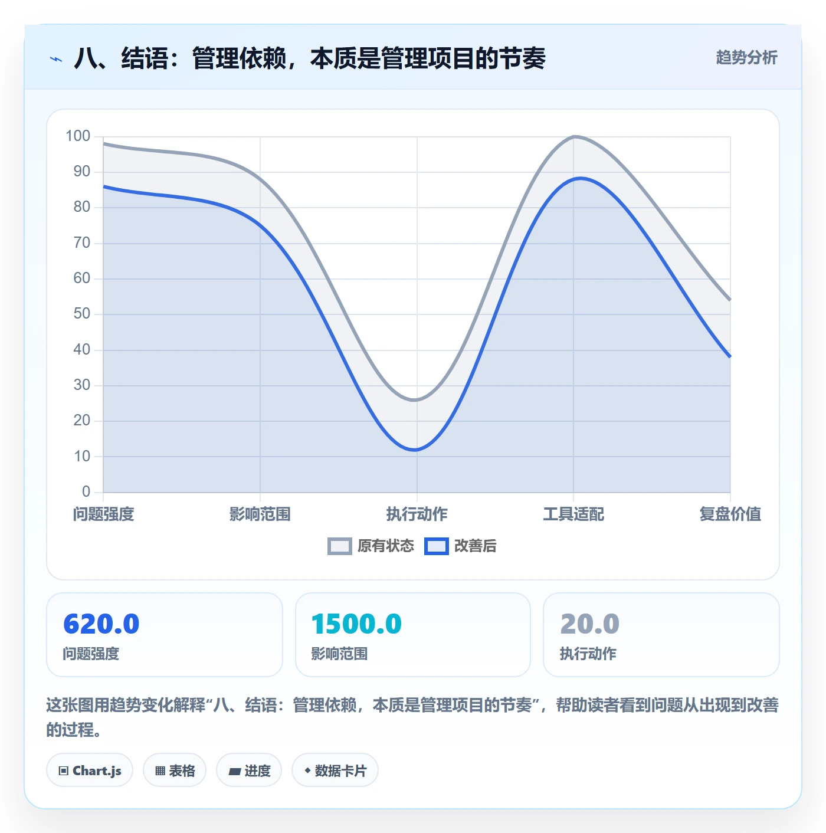
Task: Click the 1500.0 value in 影响范围 card
Action: [x=356, y=624]
